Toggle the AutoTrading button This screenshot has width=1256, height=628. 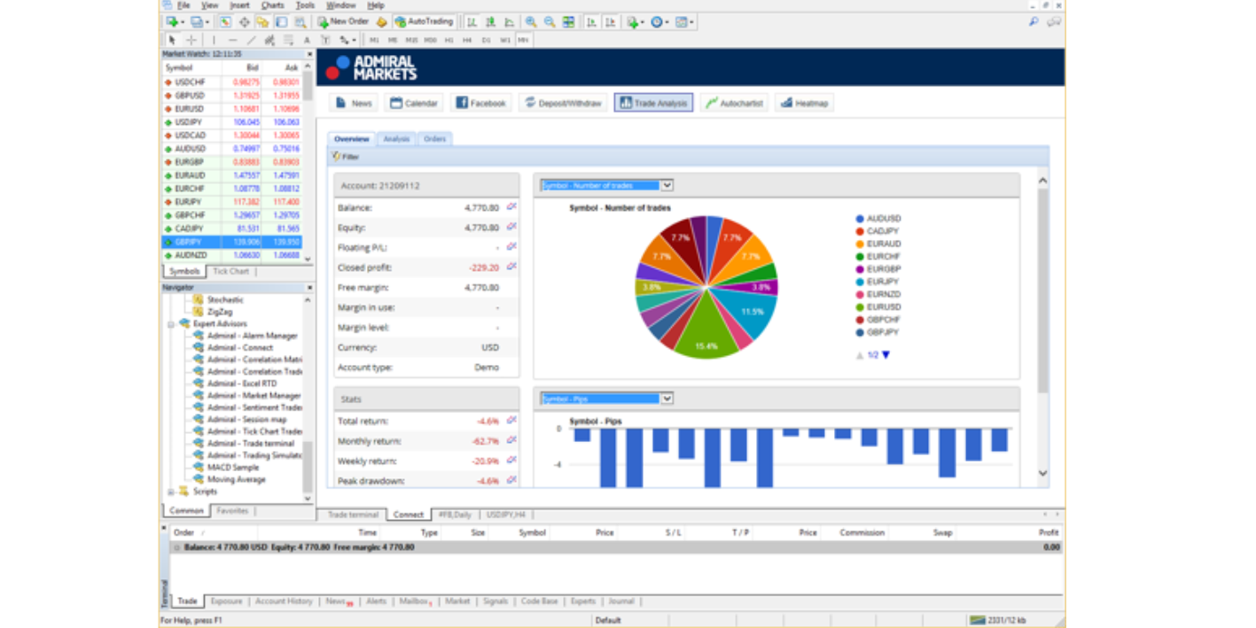424,21
